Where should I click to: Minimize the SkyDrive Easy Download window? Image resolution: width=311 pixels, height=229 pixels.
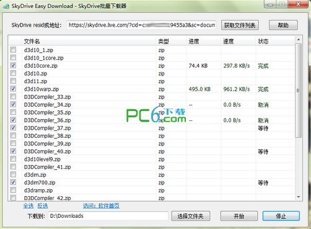271,4
